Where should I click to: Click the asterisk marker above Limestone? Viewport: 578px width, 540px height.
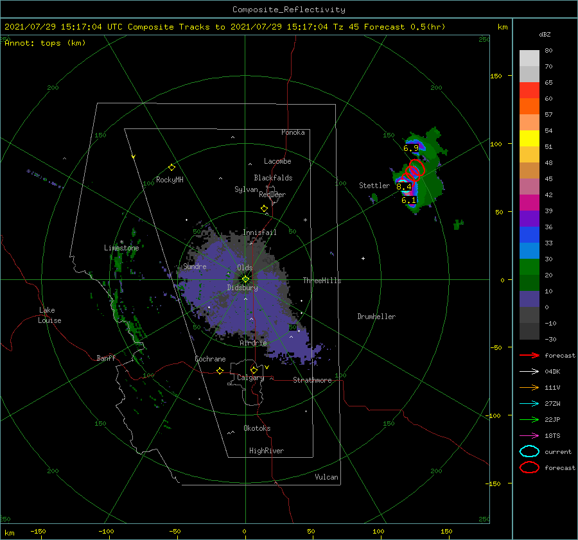coord(121,242)
